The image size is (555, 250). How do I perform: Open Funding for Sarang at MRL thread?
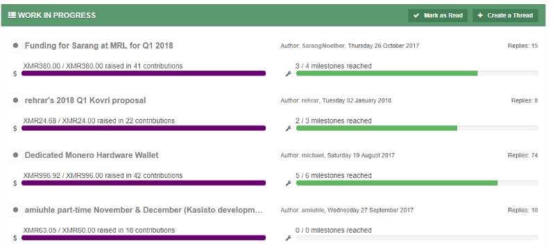click(99, 46)
